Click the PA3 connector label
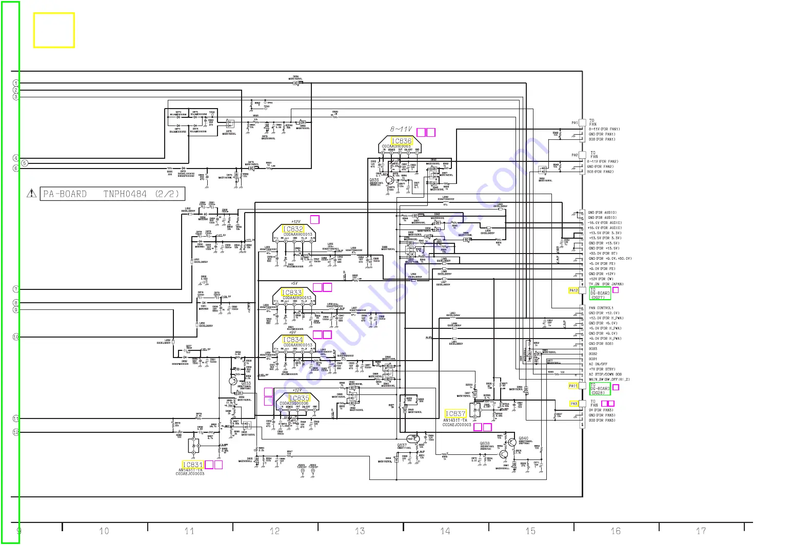The height and width of the screenshot is (545, 812). (x=573, y=404)
